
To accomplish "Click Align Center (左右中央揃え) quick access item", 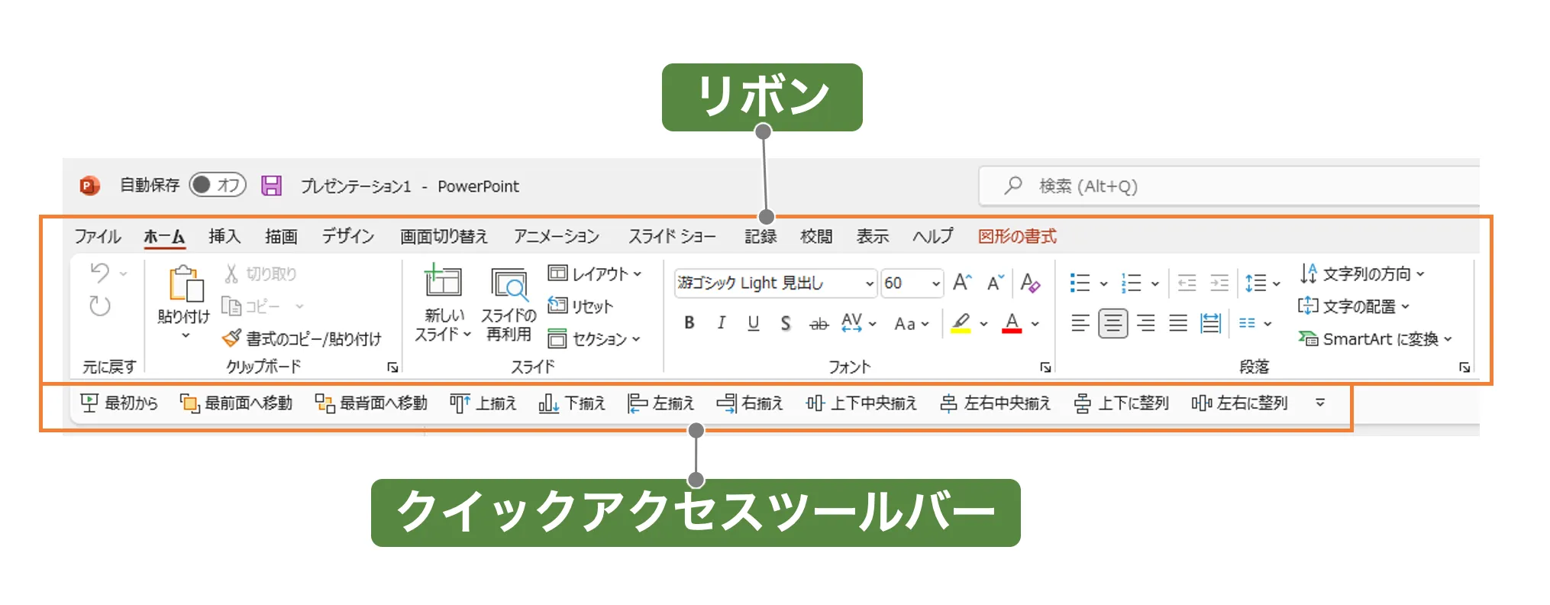I will point(996,403).
